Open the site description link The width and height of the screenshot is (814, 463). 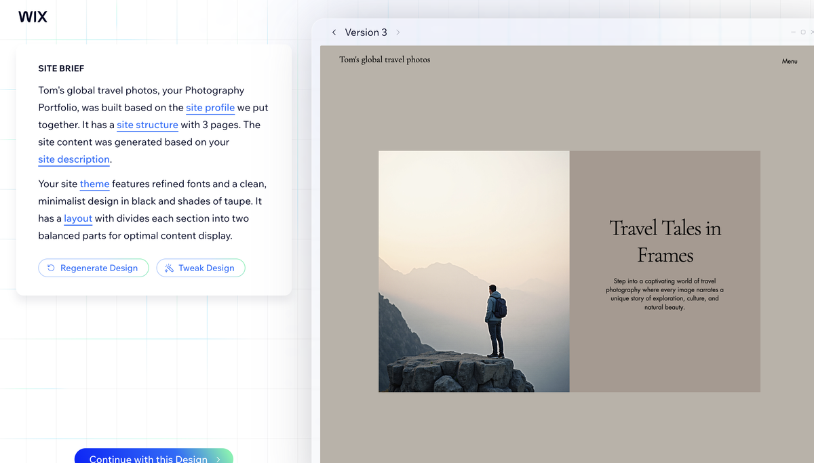73,159
